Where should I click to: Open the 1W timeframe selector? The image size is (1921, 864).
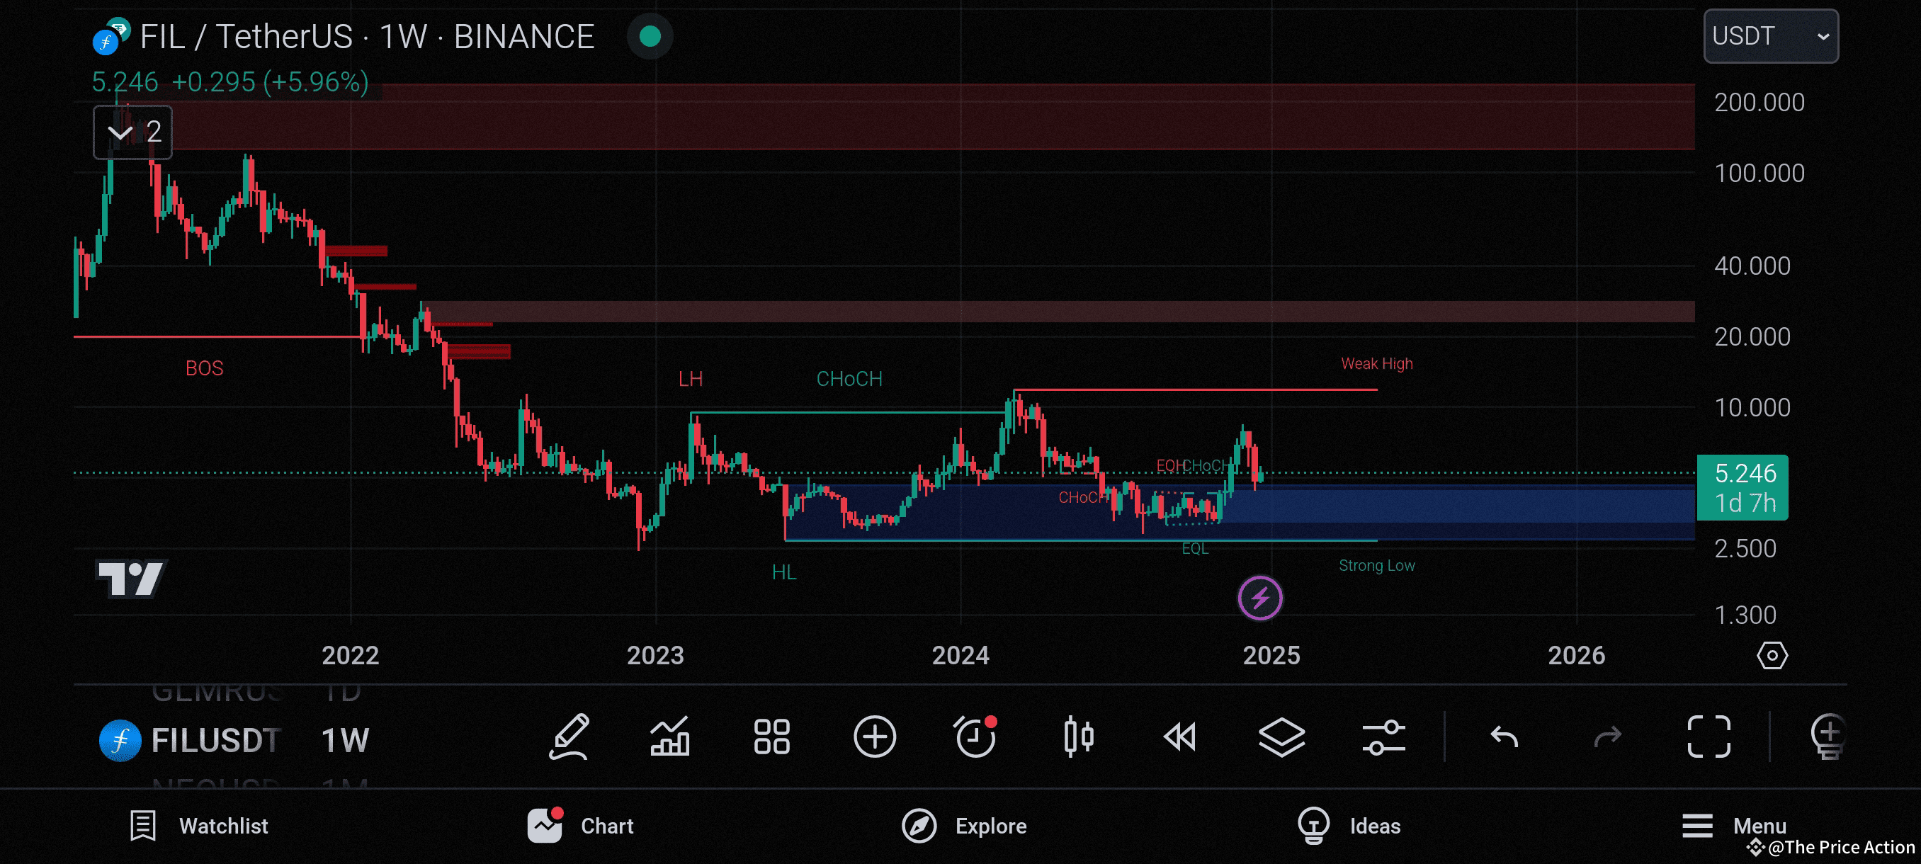[x=344, y=740]
